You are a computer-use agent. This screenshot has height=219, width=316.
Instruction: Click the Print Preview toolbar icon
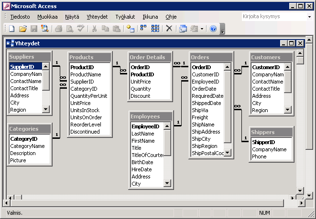(x=70, y=29)
